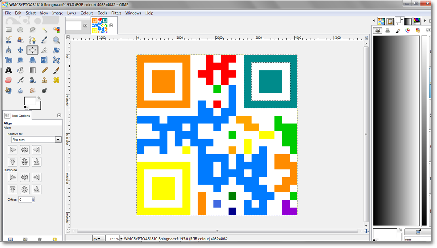This screenshot has width=437, height=248.
Task: Select the Blur/Sharpen droplet tool
Action: [20, 90]
